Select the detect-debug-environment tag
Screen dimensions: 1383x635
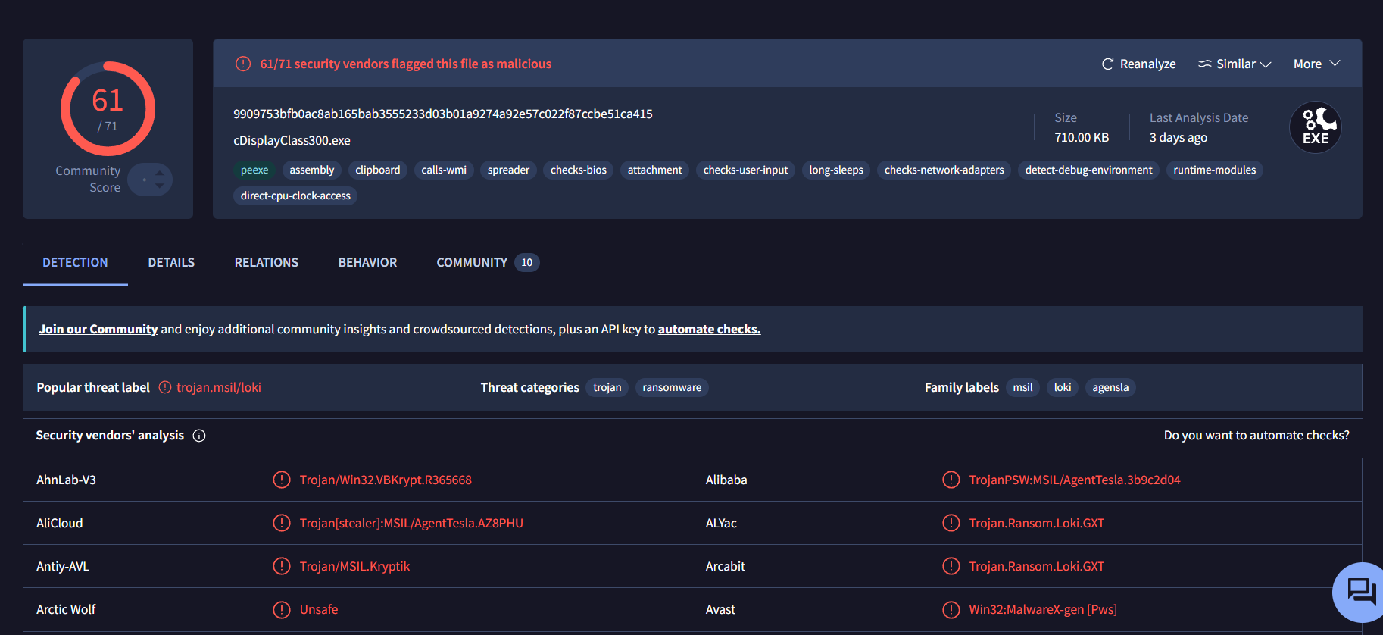[1089, 170]
